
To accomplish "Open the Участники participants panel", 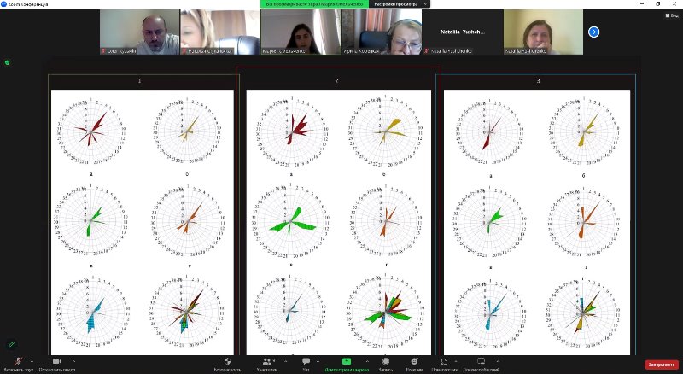I will pyautogui.click(x=266, y=365).
